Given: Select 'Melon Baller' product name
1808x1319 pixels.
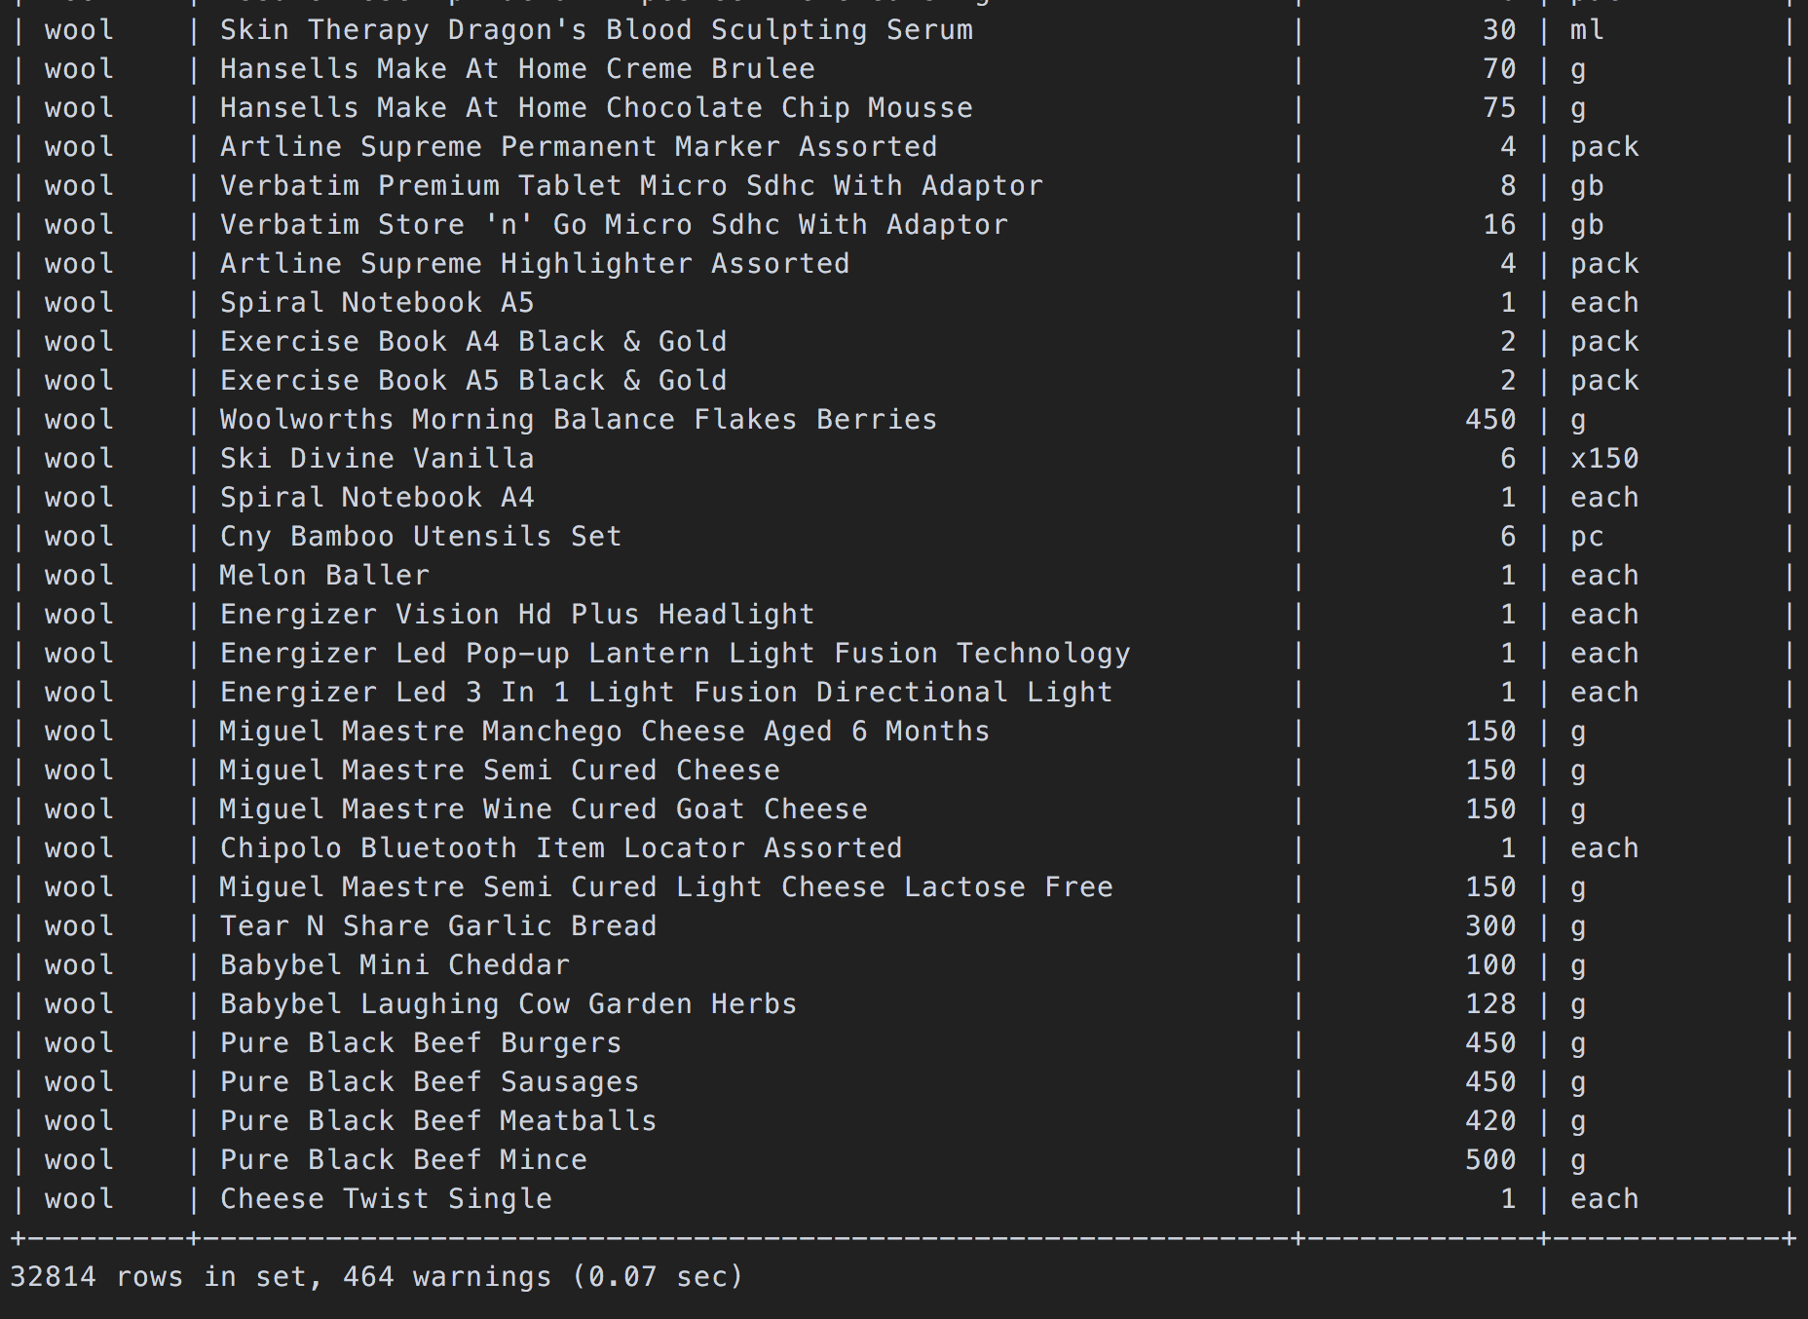Looking at the screenshot, I should [324, 576].
